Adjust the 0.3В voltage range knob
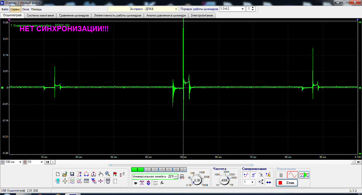Image resolution: width=362 pixels, height=195 pixels. click(x=197, y=180)
